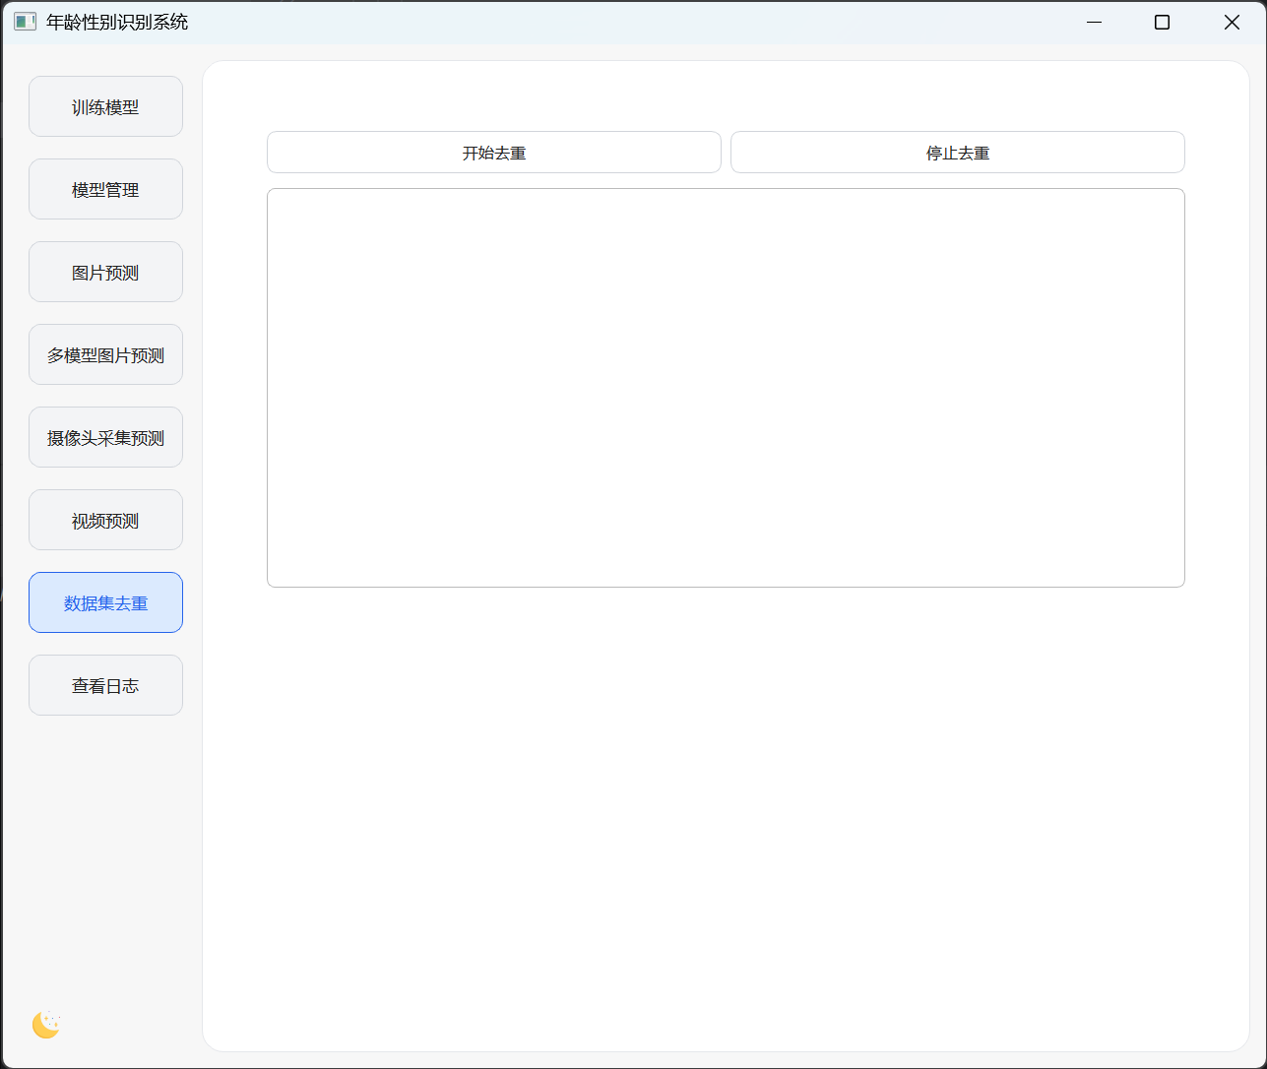Toggle dark mode with the moon icon
This screenshot has height=1069, width=1267.
[46, 1025]
